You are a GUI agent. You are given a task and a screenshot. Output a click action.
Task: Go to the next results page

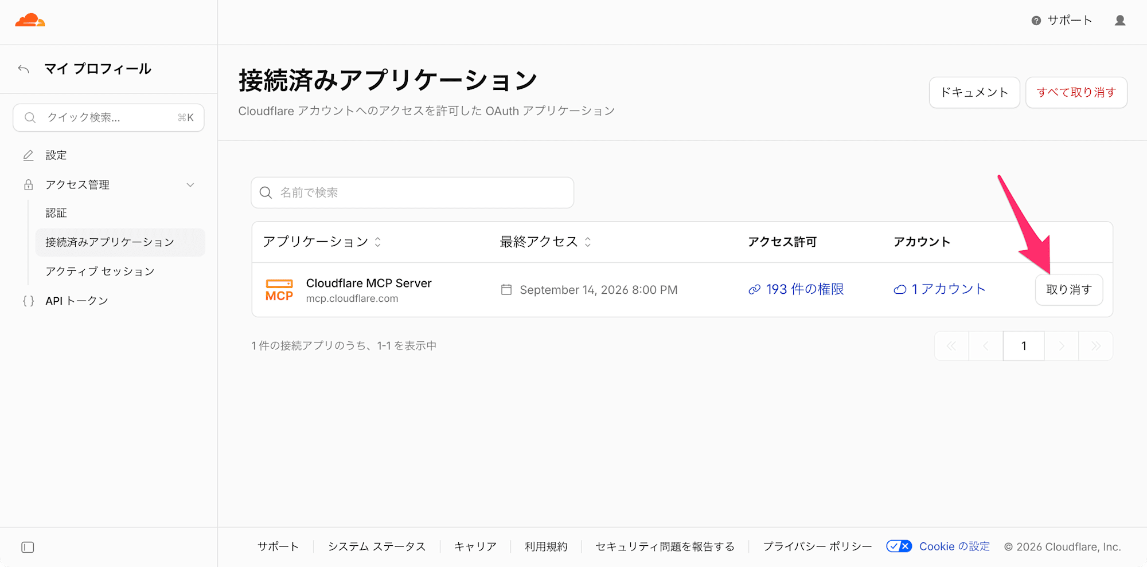coord(1062,346)
